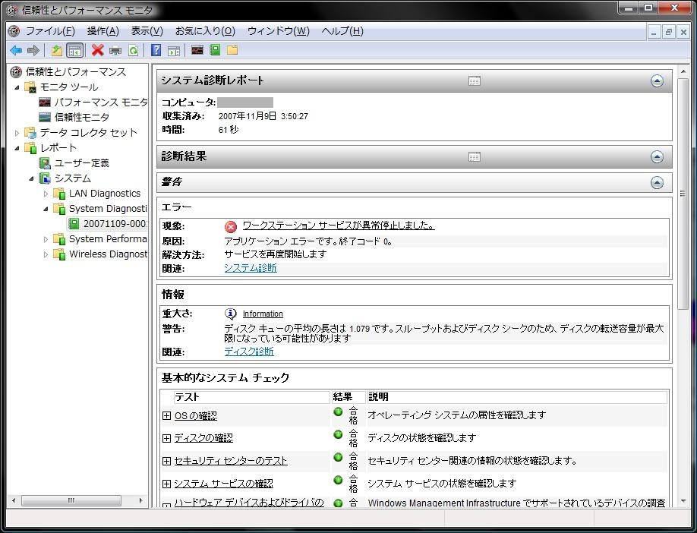Image resolution: width=697 pixels, height=533 pixels.
Task: Expand the システム サービスの確認 row
Action: click(x=166, y=484)
